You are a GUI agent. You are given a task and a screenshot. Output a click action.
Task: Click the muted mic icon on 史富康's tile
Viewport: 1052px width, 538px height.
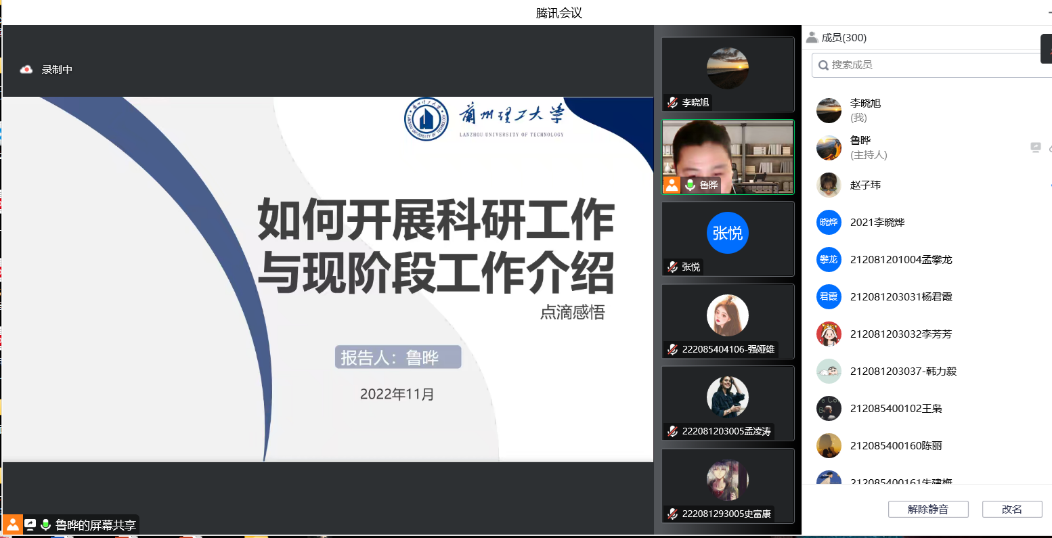click(672, 514)
